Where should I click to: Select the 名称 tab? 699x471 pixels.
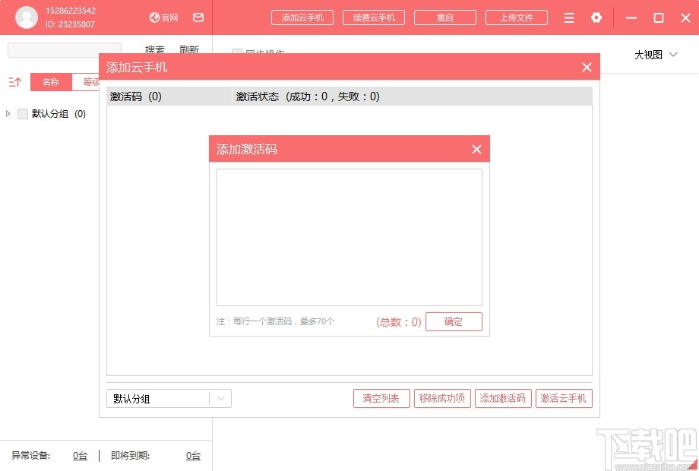[x=50, y=81]
